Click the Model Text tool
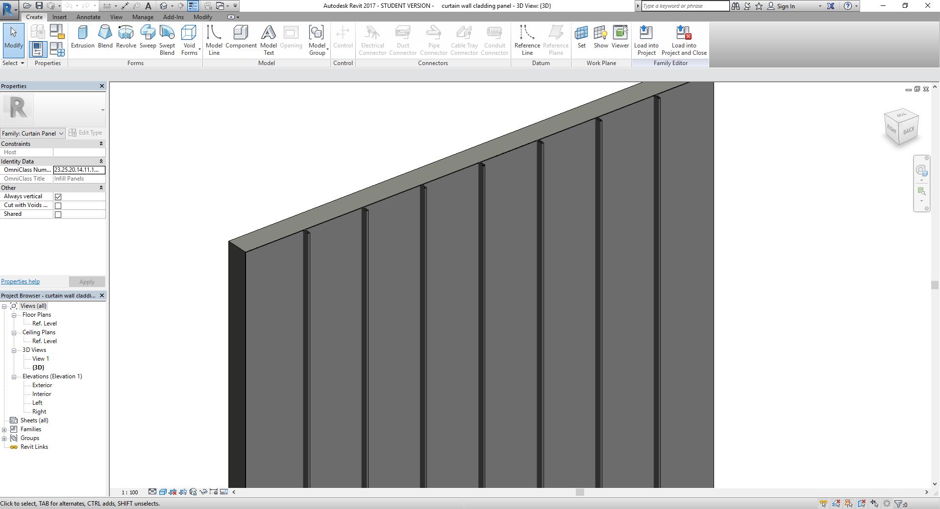The width and height of the screenshot is (940, 509). pyautogui.click(x=269, y=41)
